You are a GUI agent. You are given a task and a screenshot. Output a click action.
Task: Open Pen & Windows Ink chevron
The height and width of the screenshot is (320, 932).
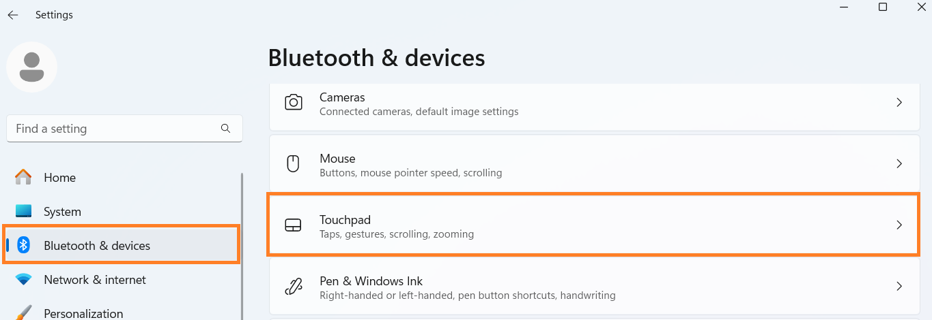pos(899,287)
